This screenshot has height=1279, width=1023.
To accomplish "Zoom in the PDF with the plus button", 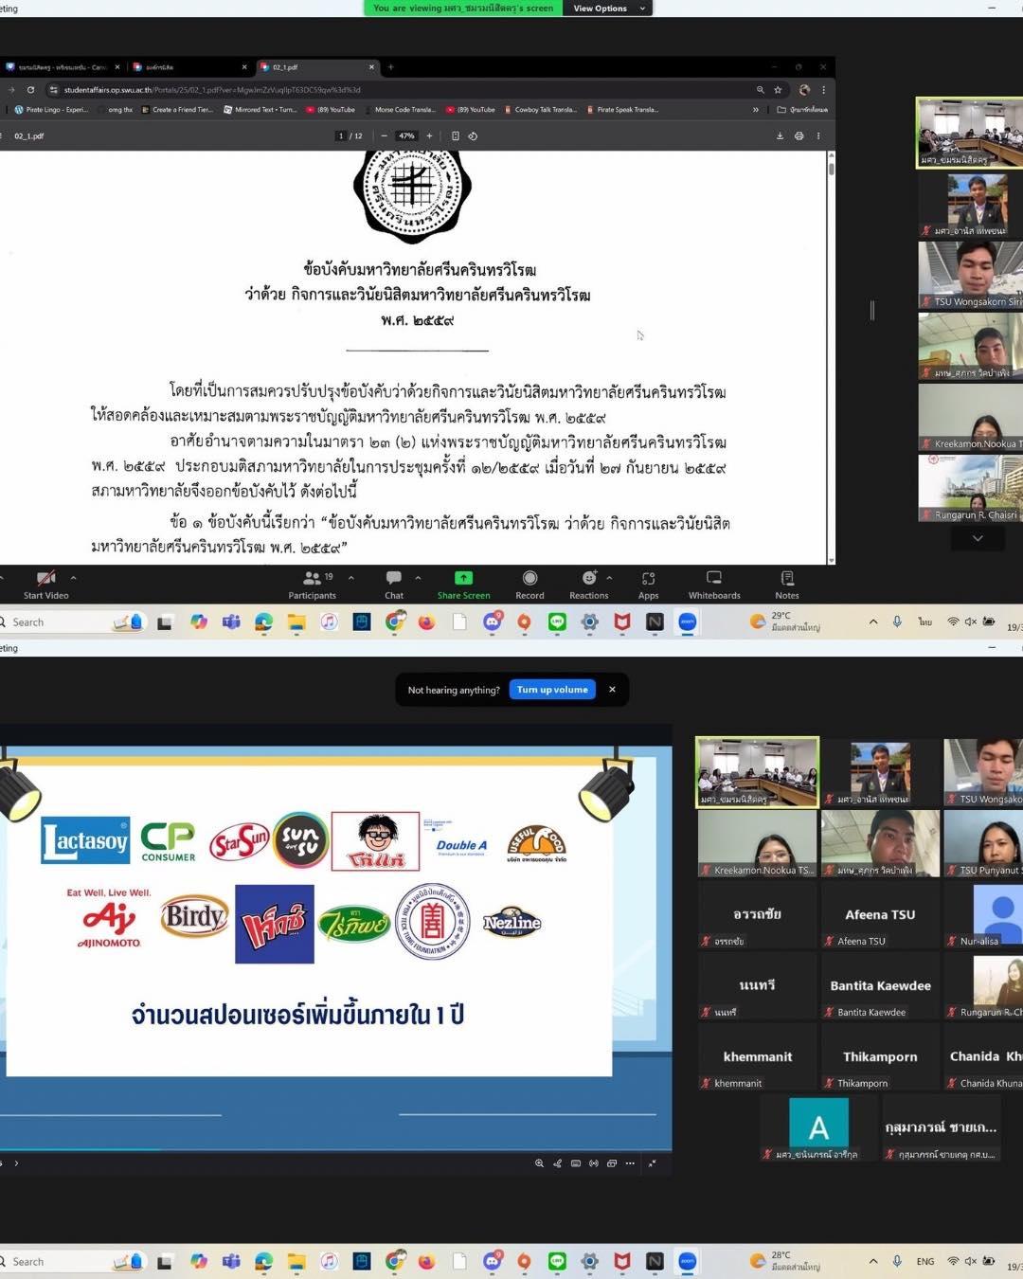I will pyautogui.click(x=429, y=136).
